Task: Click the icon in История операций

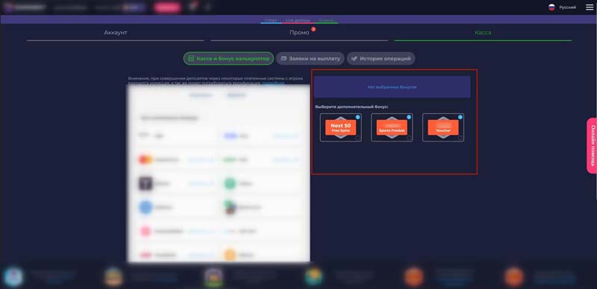Action: coord(354,59)
